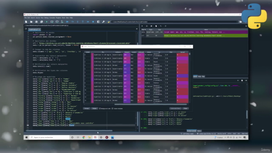Open File Explorer from the taskbar
The image size is (272, 153).
(x=90, y=137)
